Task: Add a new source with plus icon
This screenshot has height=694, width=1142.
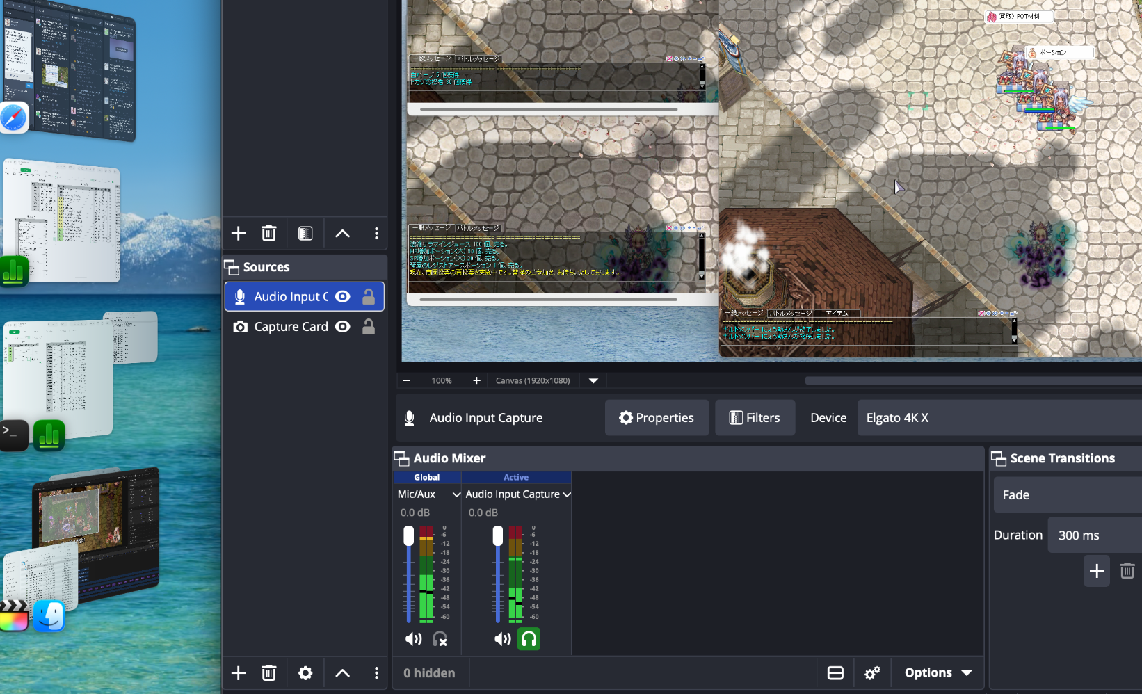Action: point(239,673)
